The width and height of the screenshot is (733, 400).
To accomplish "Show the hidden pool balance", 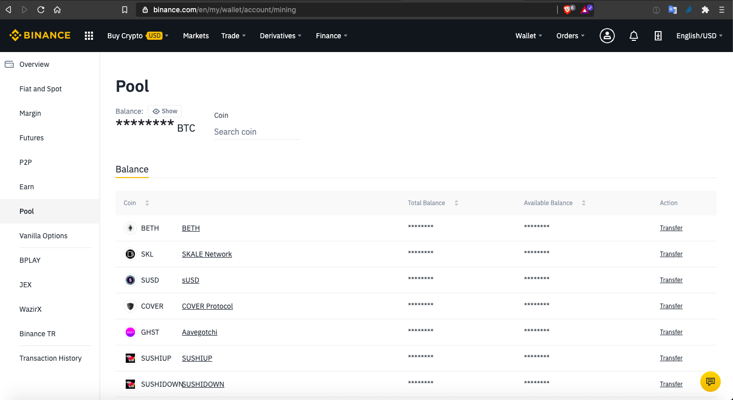I will tap(165, 111).
